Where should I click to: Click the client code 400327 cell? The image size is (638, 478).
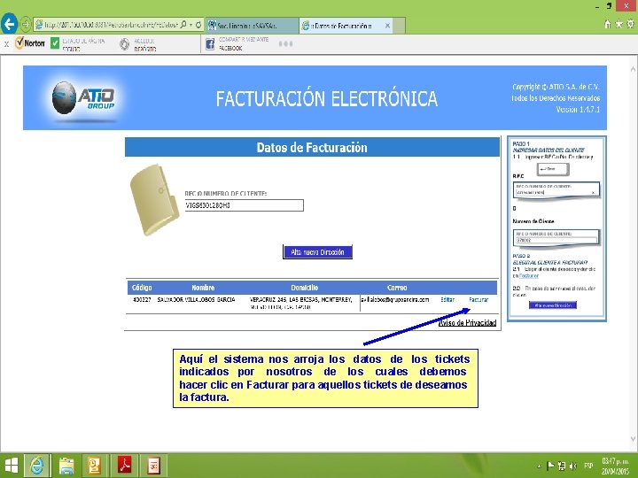coord(142,299)
